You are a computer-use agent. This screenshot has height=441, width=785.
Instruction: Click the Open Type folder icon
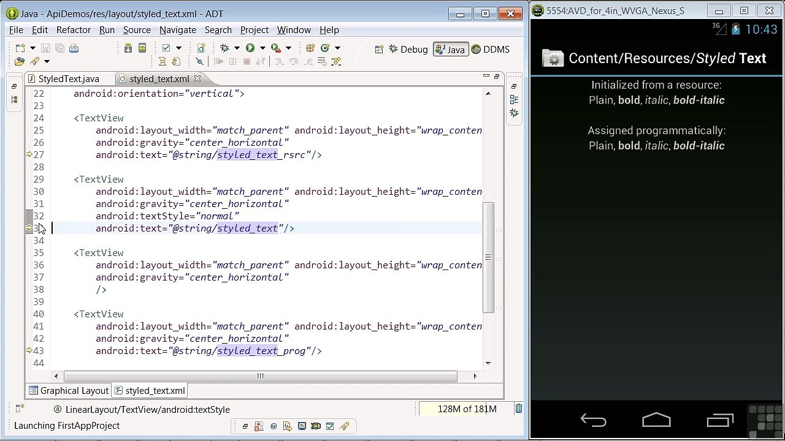20,61
